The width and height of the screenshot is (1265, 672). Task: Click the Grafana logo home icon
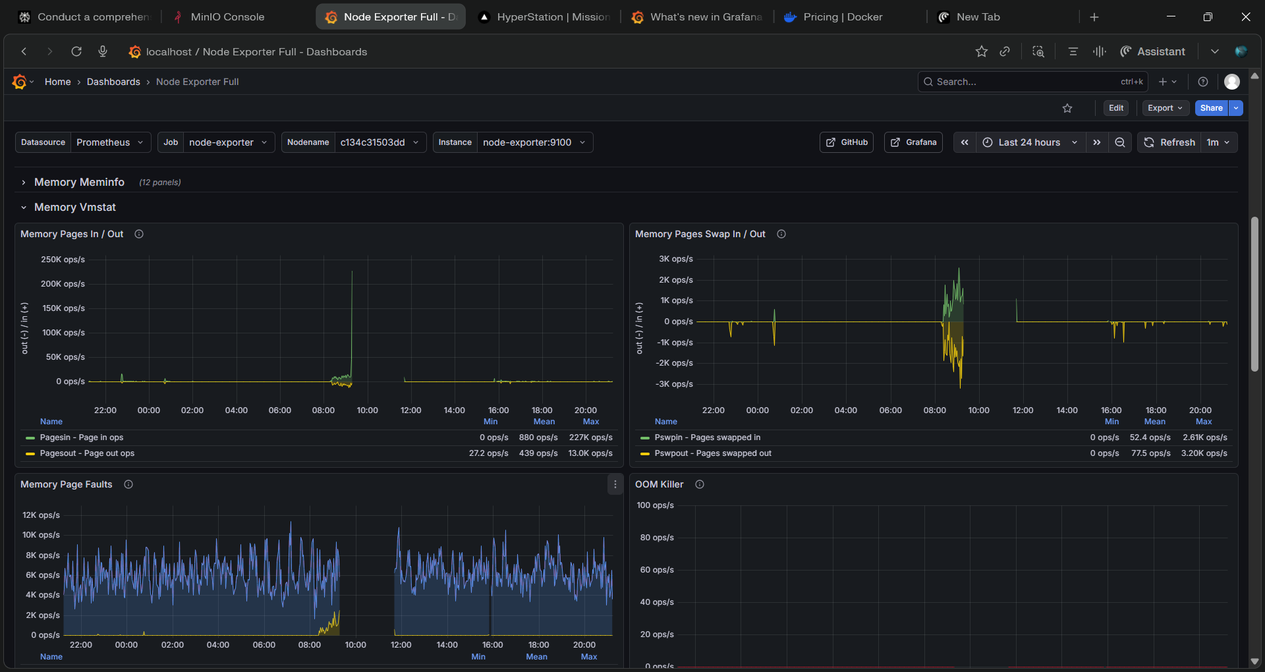pos(19,82)
